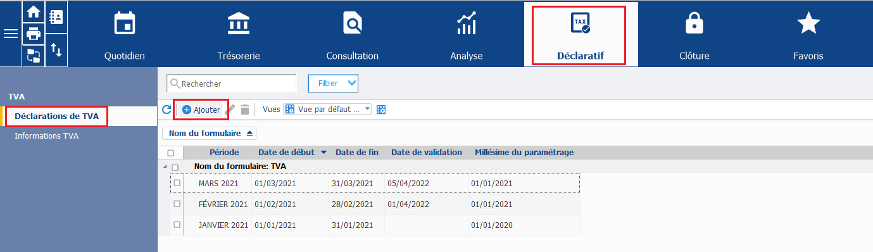
Task: Select the Déclaratif tab
Action: coord(580,34)
